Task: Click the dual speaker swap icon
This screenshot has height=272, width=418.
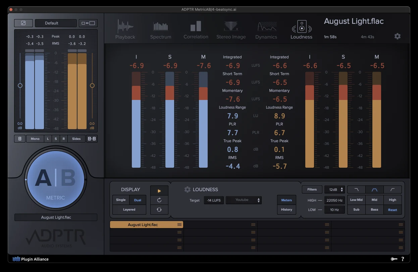Action: [x=92, y=139]
